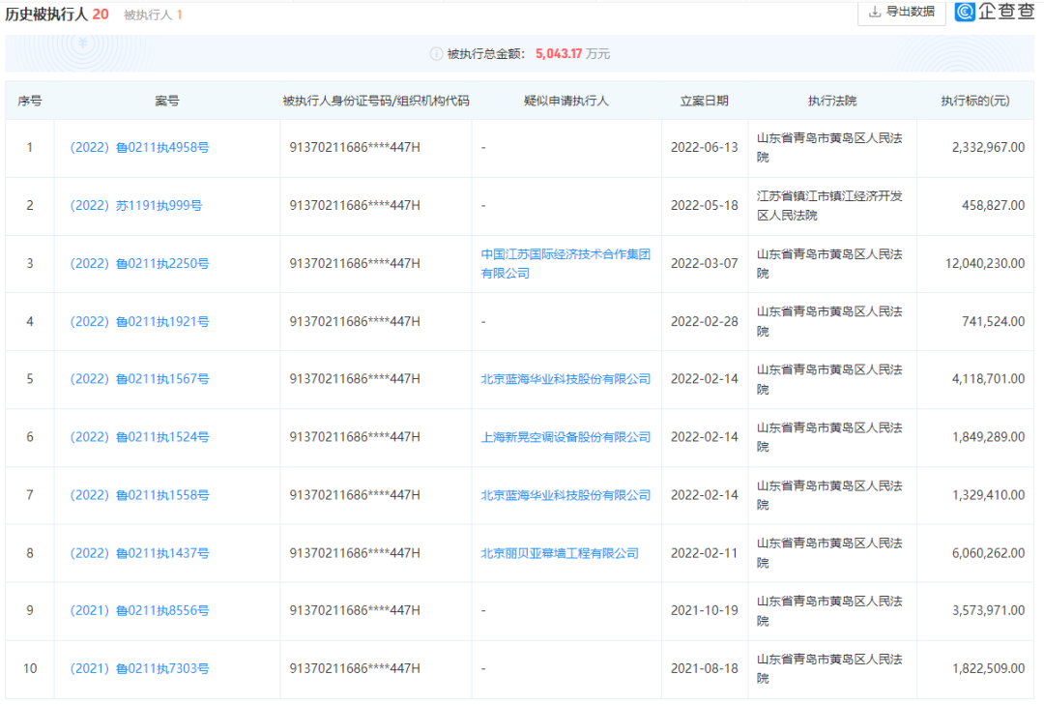View case (2022)鲁0211执1437号
This screenshot has width=1044, height=705.
[139, 554]
